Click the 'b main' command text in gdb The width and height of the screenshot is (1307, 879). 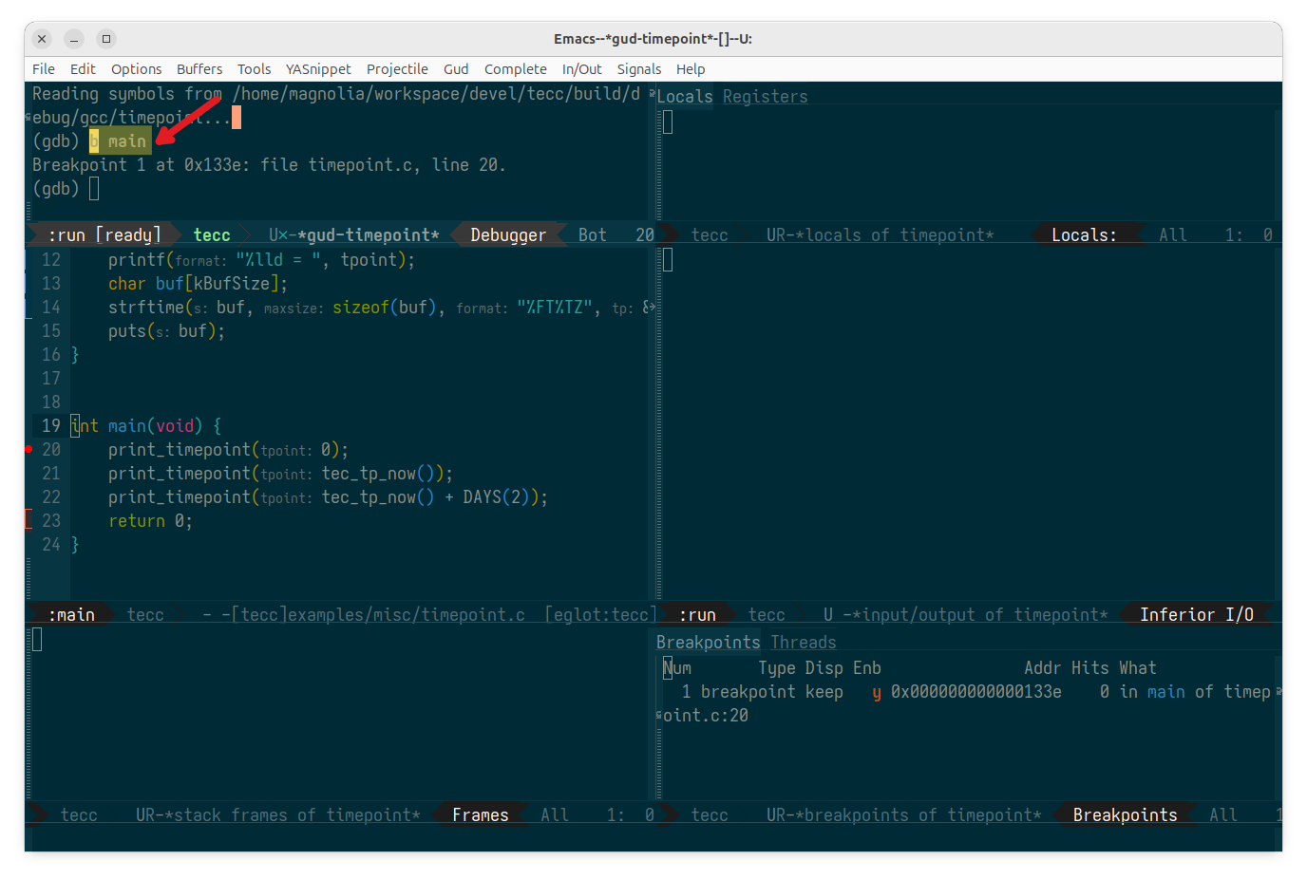click(x=118, y=141)
